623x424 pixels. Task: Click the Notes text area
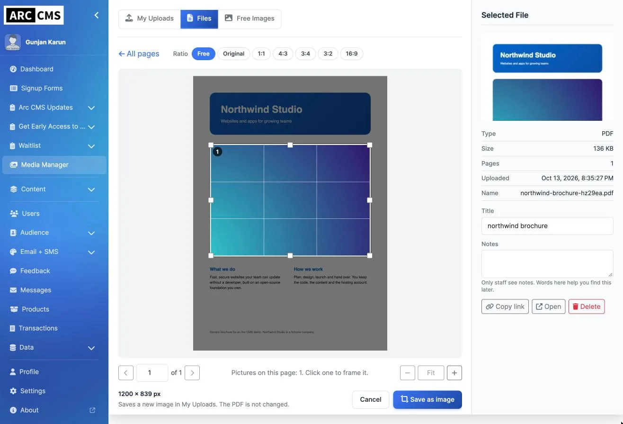pos(547,263)
